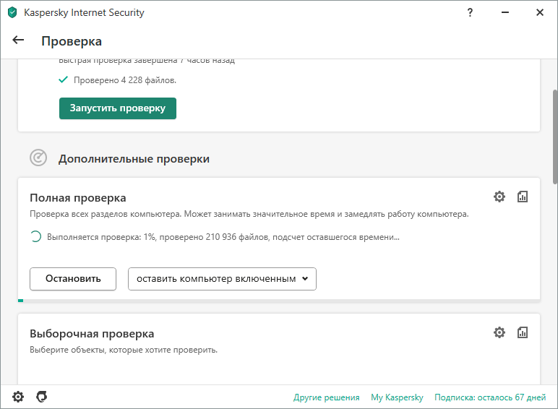Open the Другие решения link
558x409 pixels.
coord(327,397)
